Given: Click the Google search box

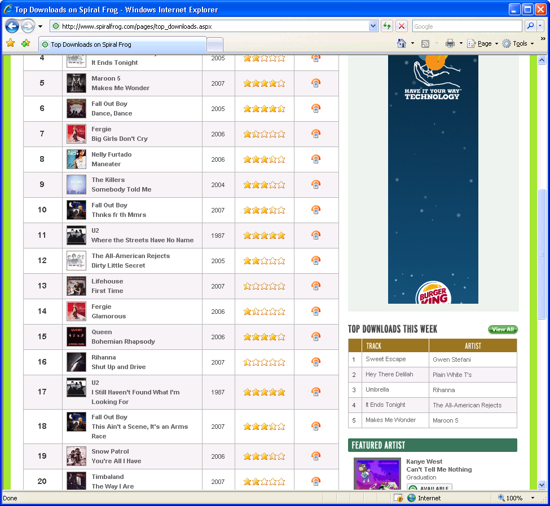Looking at the screenshot, I should pos(467,26).
